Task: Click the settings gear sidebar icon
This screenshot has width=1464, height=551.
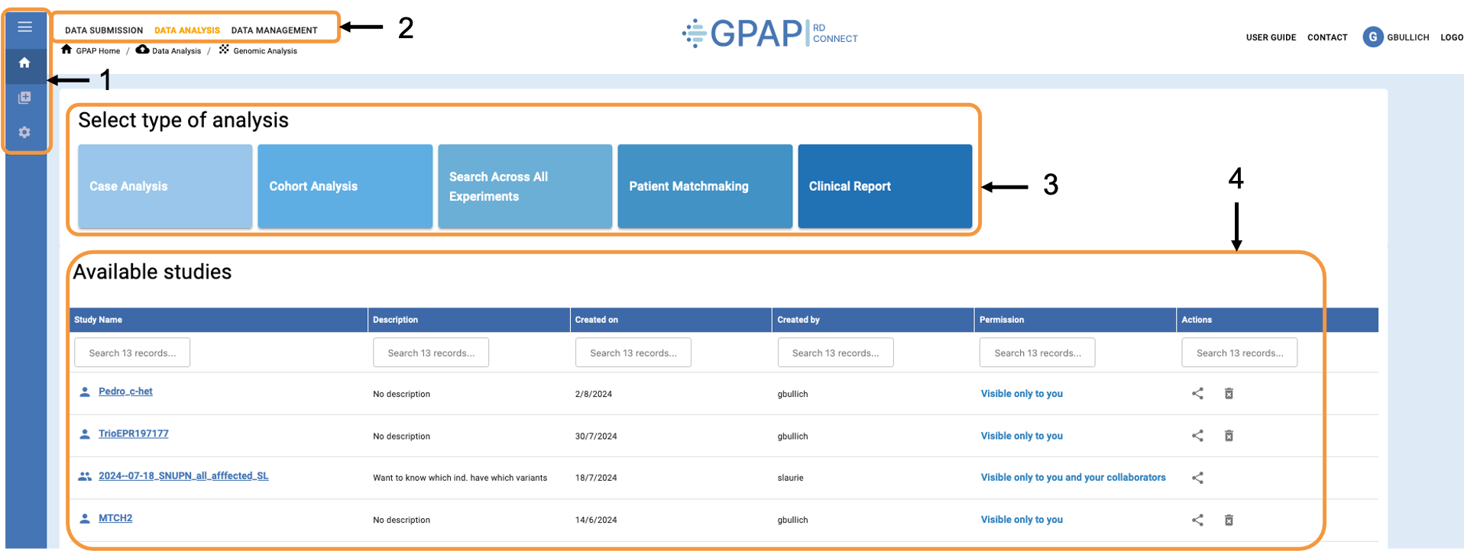Action: point(24,132)
